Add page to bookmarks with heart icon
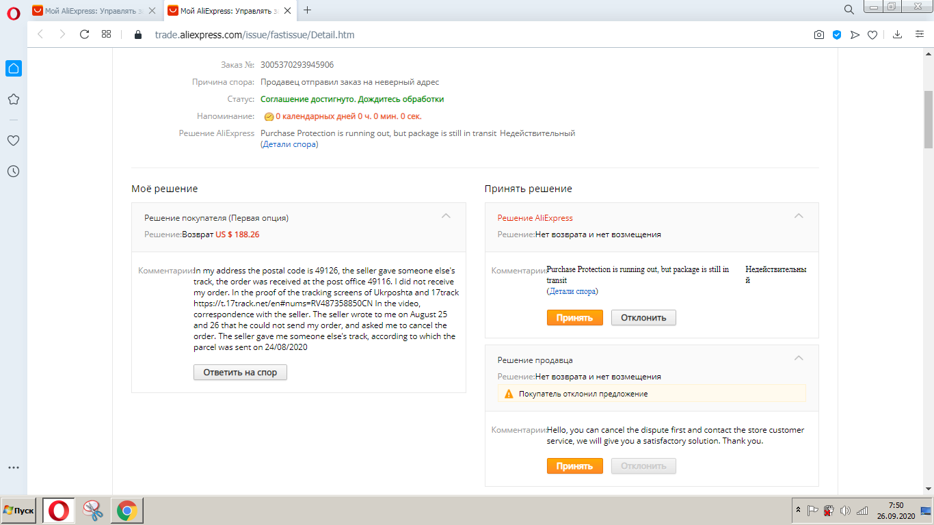 [872, 35]
